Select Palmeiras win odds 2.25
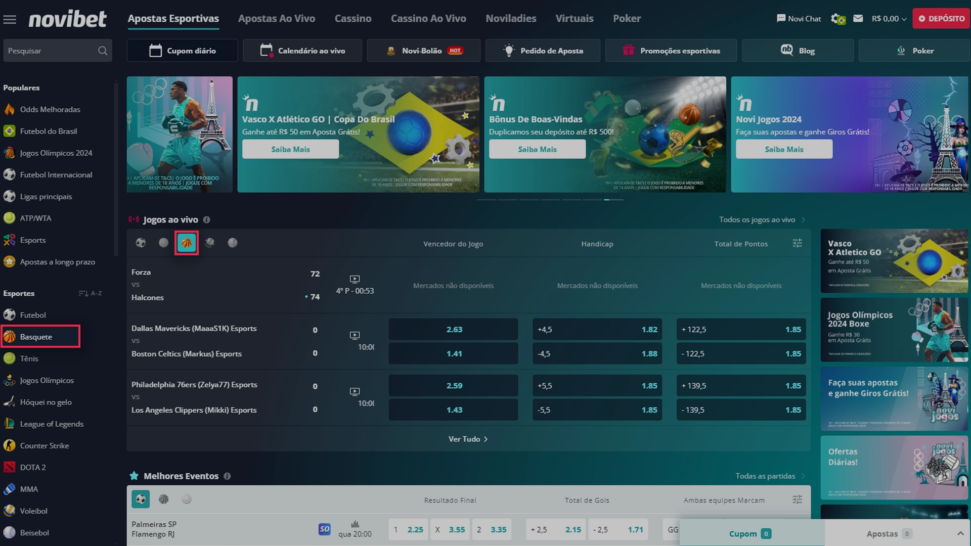Screen dimensions: 971x546 click(x=409, y=529)
